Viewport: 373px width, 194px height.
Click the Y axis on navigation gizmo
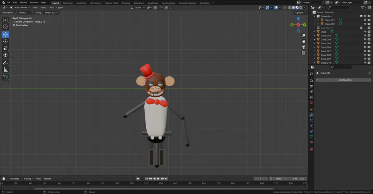[x=304, y=25]
